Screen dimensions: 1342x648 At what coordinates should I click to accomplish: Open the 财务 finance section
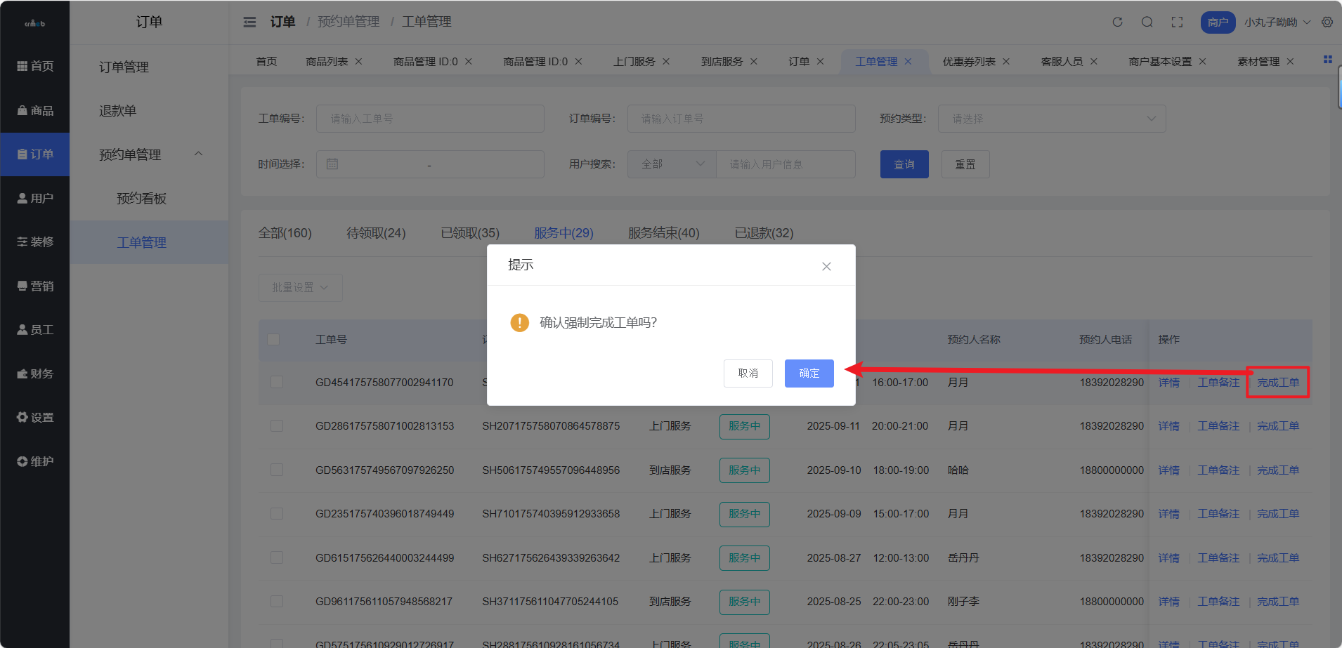click(35, 373)
